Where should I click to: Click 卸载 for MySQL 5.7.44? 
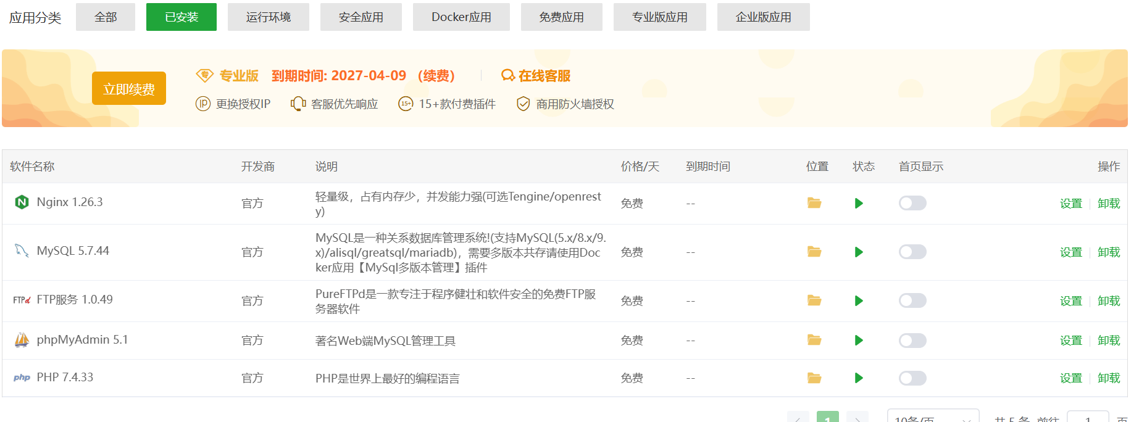point(1109,252)
